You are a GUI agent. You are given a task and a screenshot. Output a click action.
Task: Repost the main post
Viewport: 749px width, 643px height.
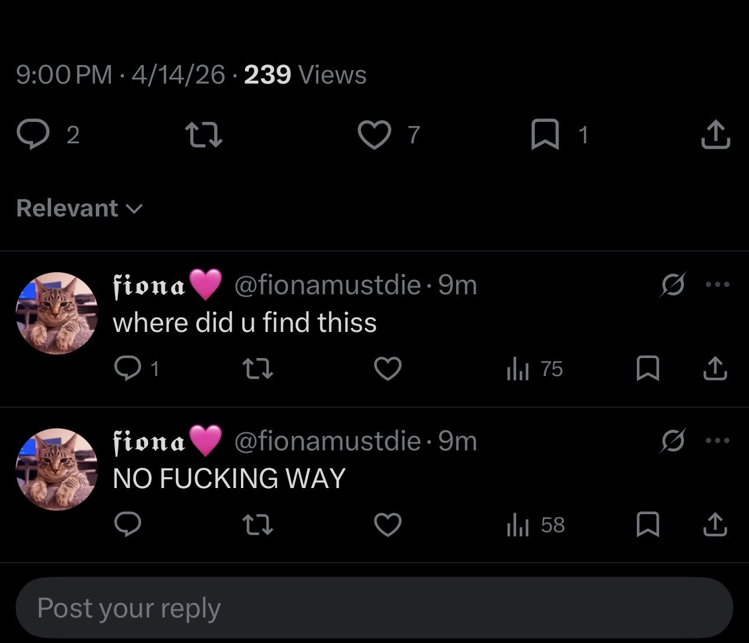pyautogui.click(x=203, y=134)
